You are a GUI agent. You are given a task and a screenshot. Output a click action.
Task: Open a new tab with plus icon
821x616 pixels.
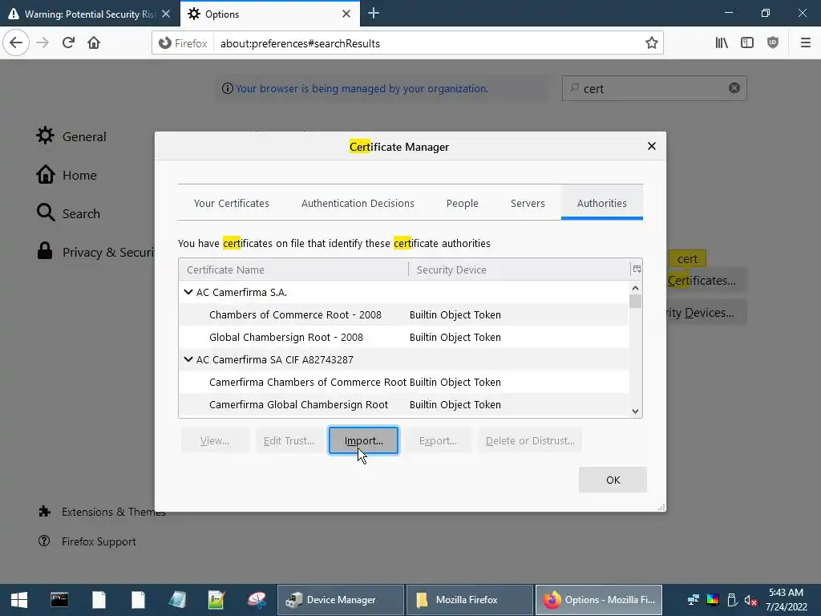pyautogui.click(x=374, y=14)
